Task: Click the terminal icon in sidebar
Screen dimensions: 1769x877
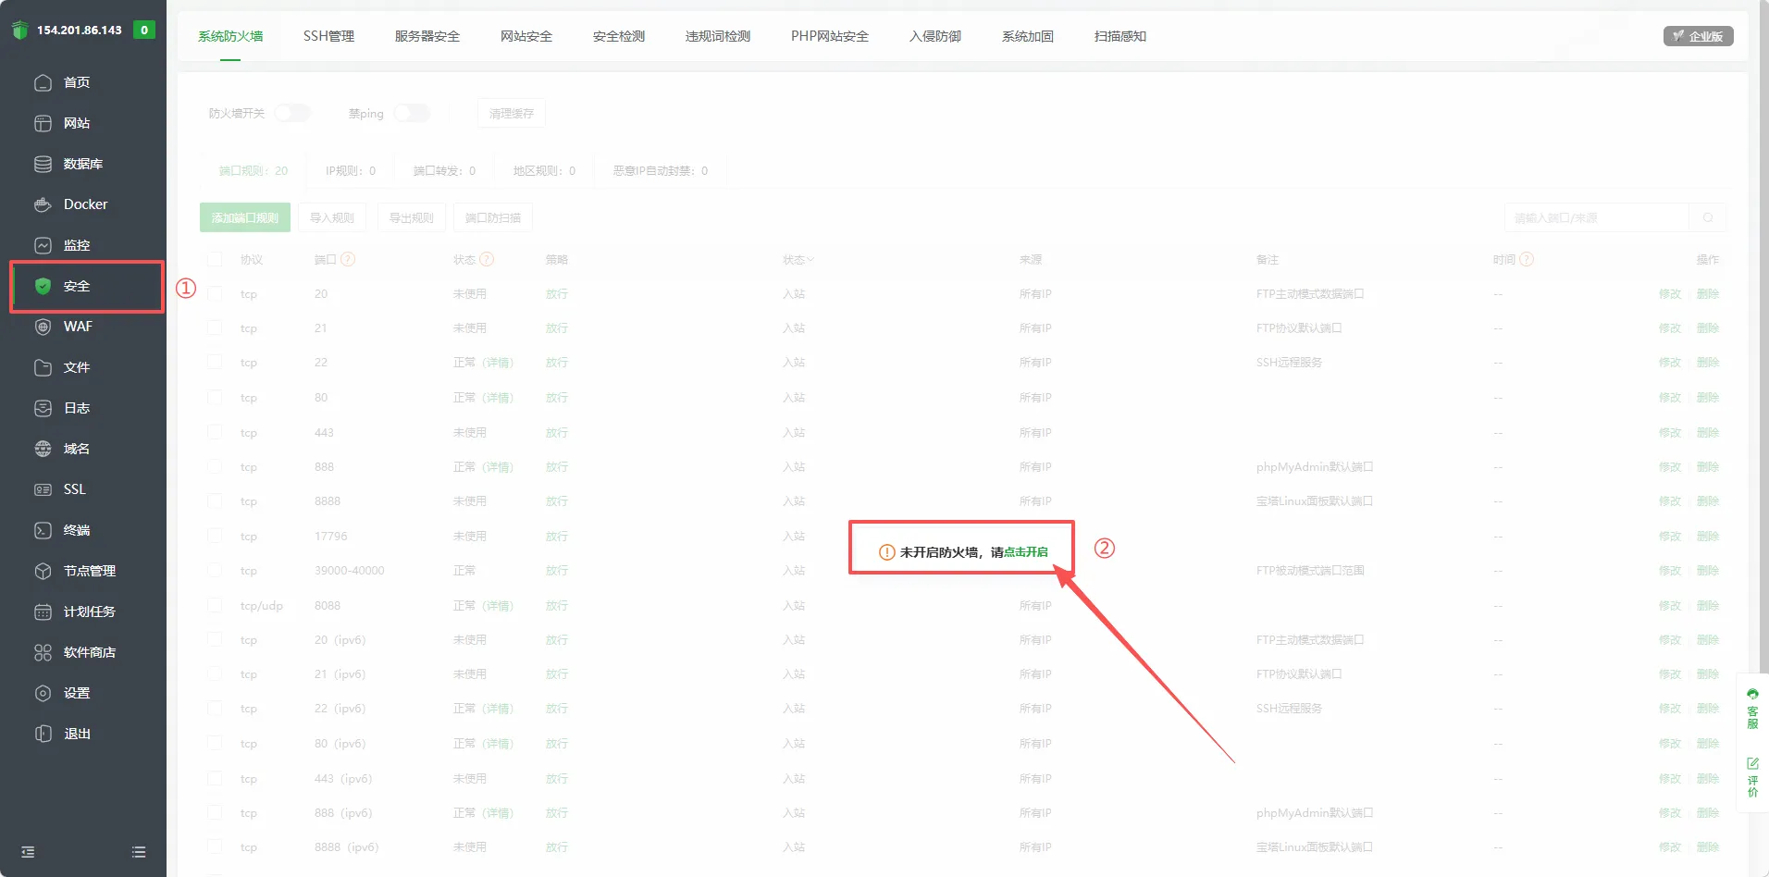Action: pyautogui.click(x=43, y=530)
